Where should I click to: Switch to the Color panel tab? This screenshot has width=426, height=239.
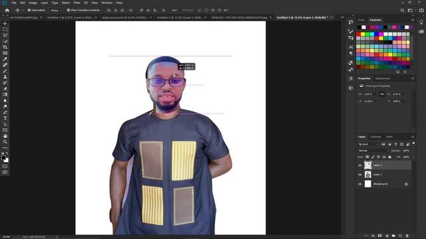[361, 20]
